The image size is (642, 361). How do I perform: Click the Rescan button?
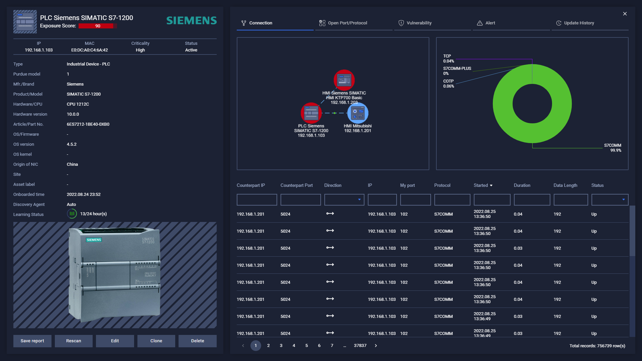pos(74,341)
